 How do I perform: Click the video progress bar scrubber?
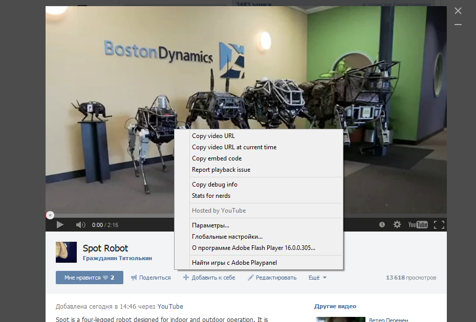[x=50, y=216]
